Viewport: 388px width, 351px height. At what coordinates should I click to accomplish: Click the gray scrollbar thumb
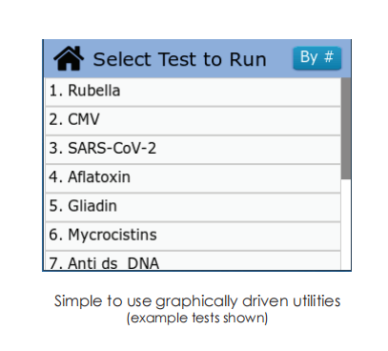(346, 129)
